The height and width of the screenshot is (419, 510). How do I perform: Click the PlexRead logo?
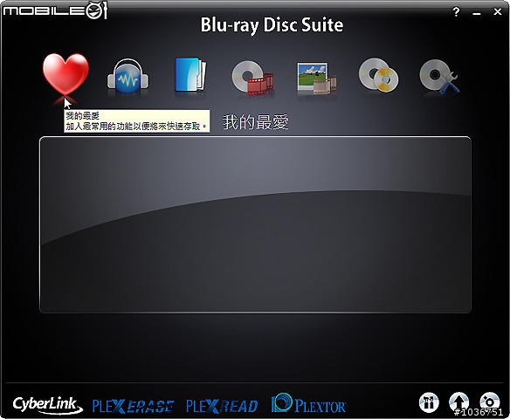[222, 406]
